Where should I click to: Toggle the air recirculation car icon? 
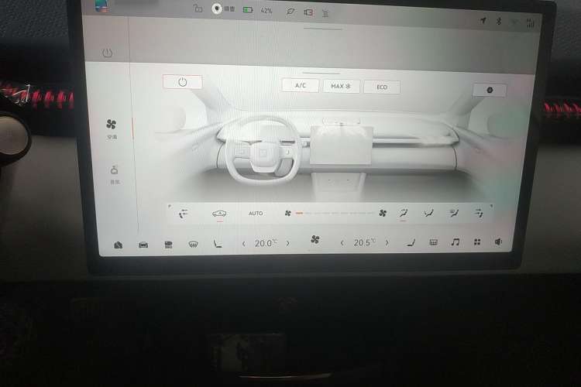click(x=219, y=213)
